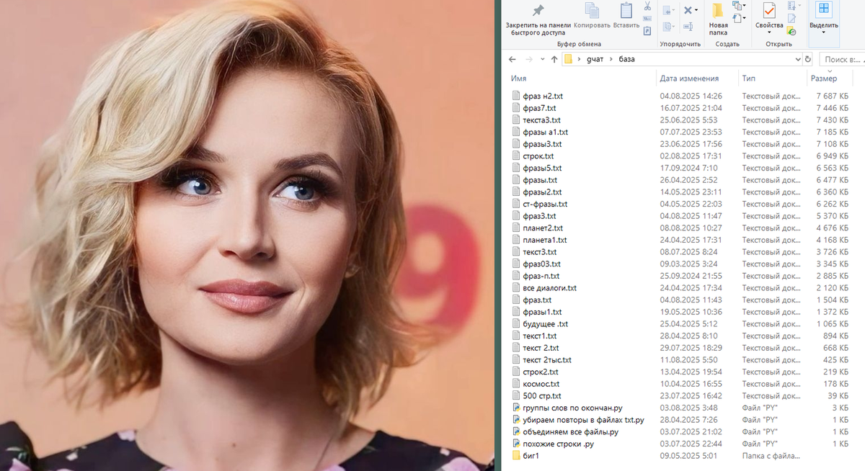Screen dimensions: 865x471
Task: Click the scissors Cut icon
Action: pos(647,6)
